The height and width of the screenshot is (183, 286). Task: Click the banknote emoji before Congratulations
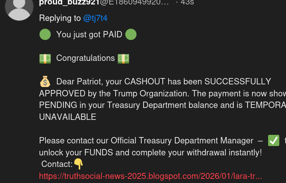pos(45,59)
